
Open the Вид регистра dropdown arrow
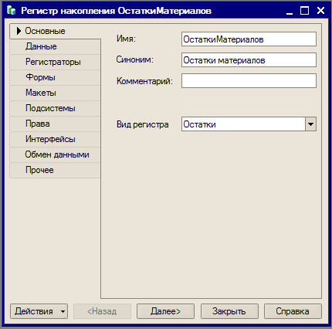(x=310, y=124)
